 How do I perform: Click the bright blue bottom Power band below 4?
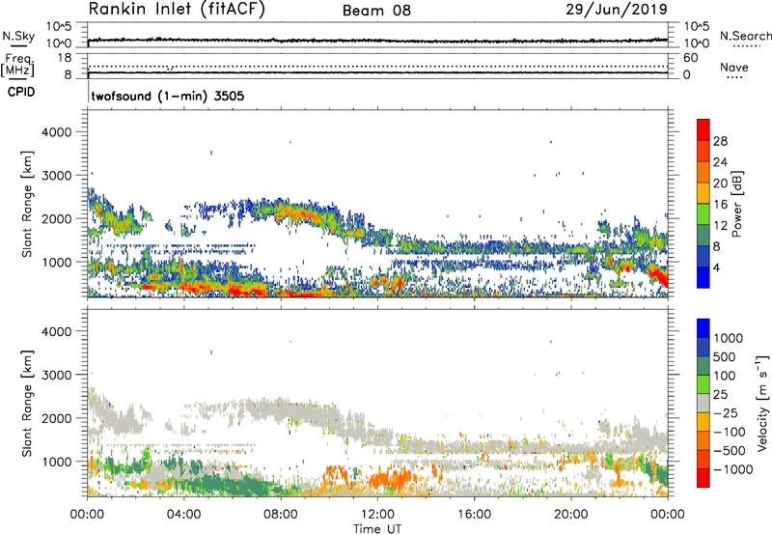point(703,277)
